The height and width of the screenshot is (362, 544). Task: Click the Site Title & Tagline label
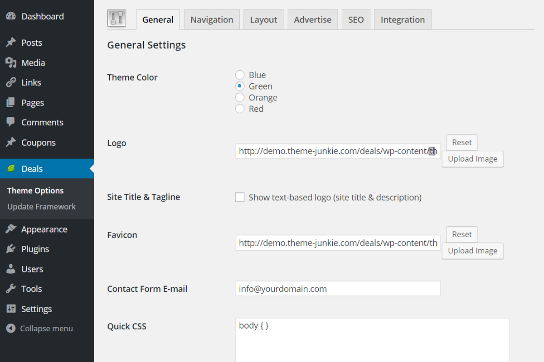[x=144, y=197]
